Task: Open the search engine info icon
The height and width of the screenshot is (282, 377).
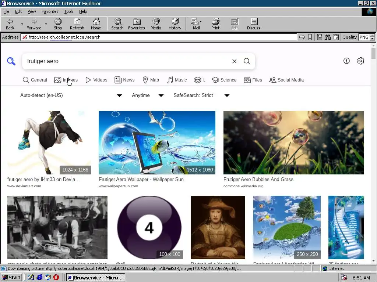Action: pyautogui.click(x=346, y=61)
